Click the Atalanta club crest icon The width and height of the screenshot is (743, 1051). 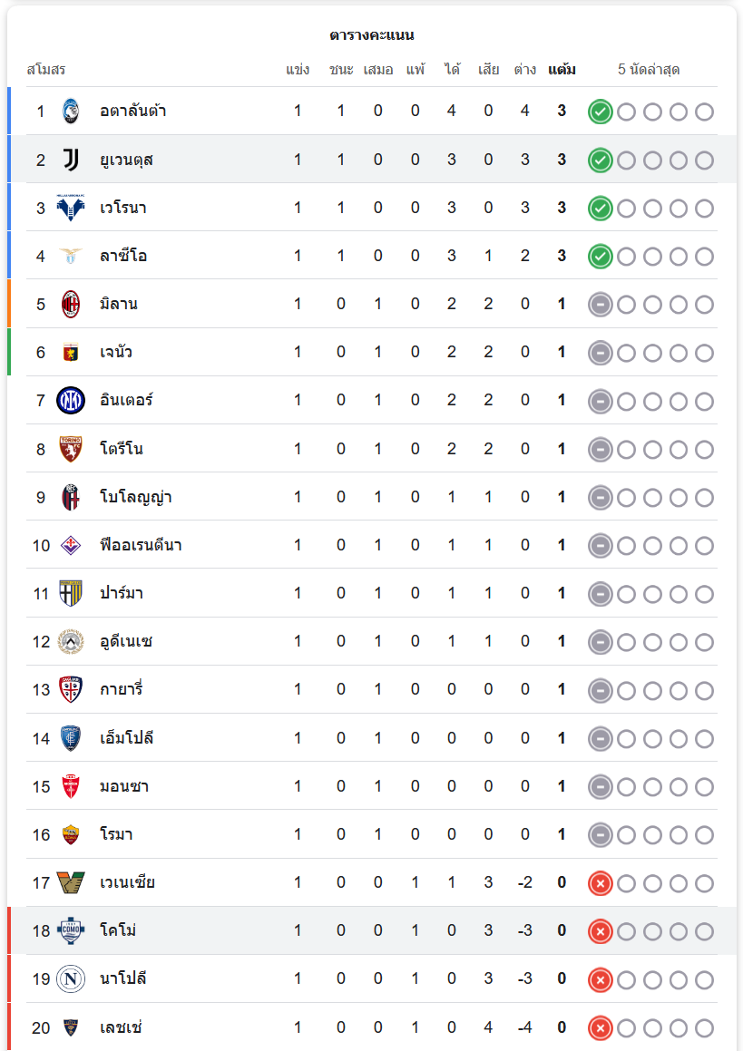71,112
